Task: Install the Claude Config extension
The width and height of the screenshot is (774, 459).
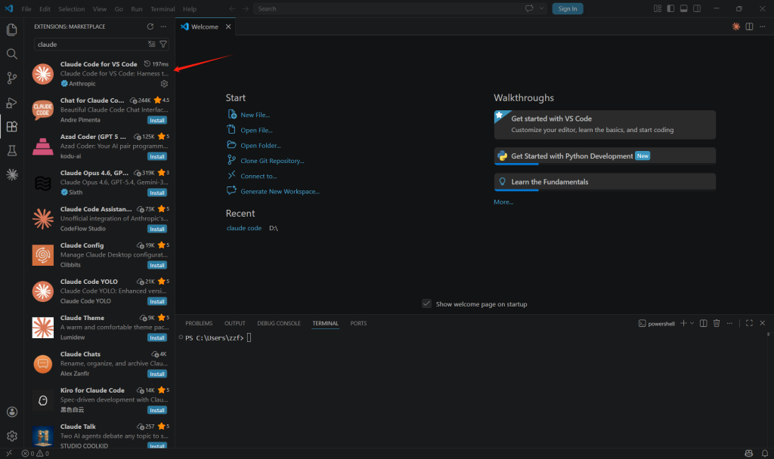Action: point(156,265)
